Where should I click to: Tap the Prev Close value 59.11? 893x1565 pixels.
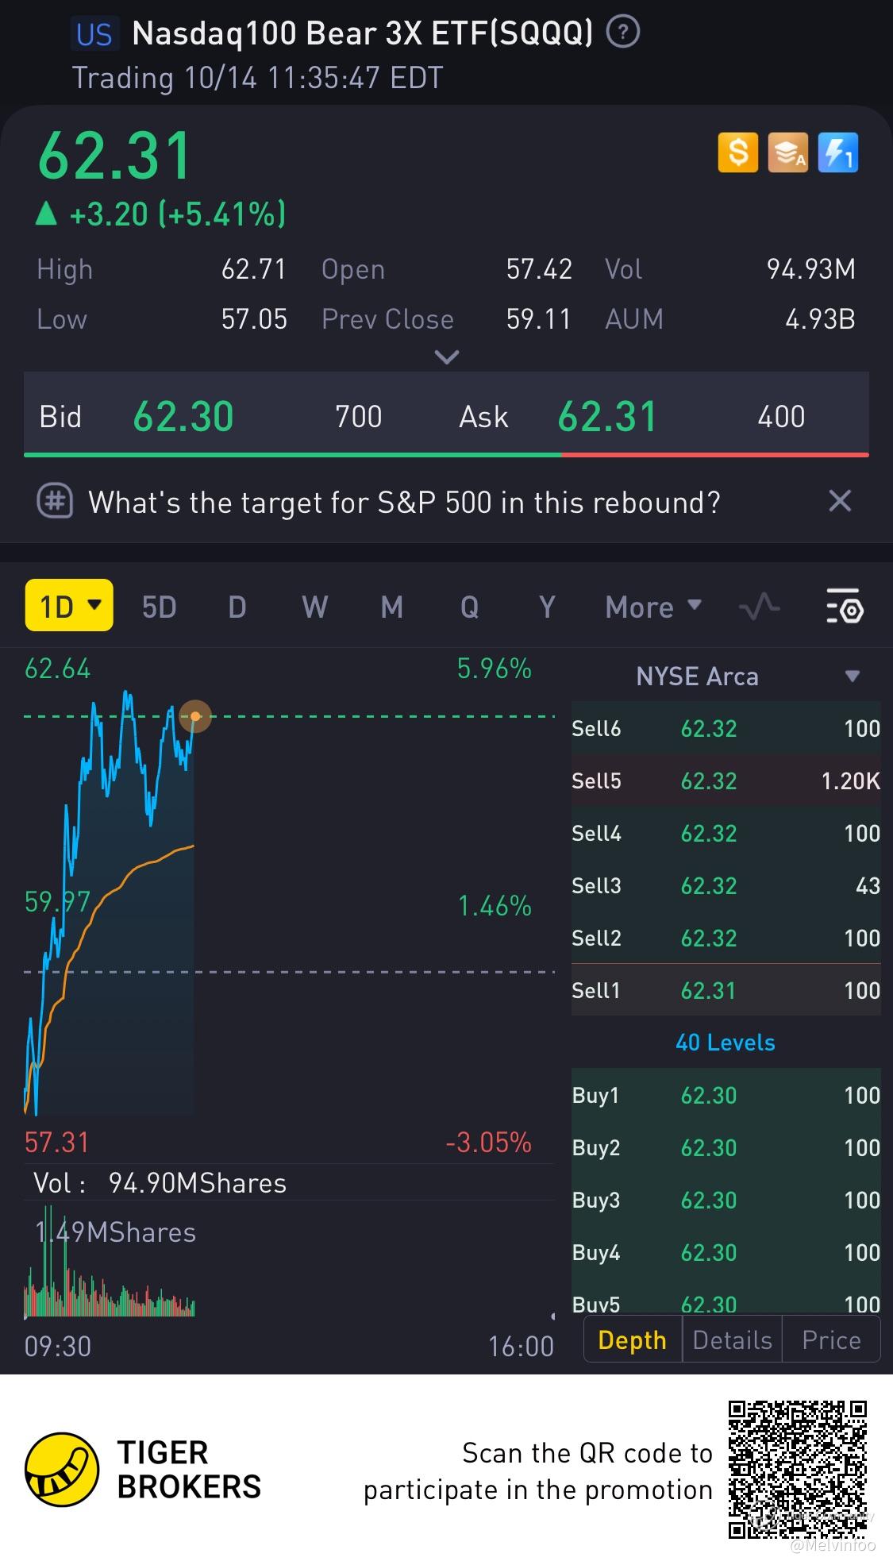pyautogui.click(x=539, y=319)
